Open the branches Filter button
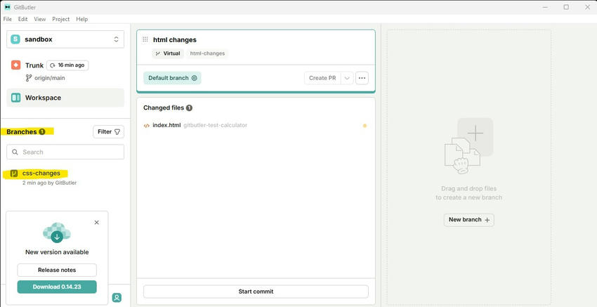 pyautogui.click(x=108, y=132)
